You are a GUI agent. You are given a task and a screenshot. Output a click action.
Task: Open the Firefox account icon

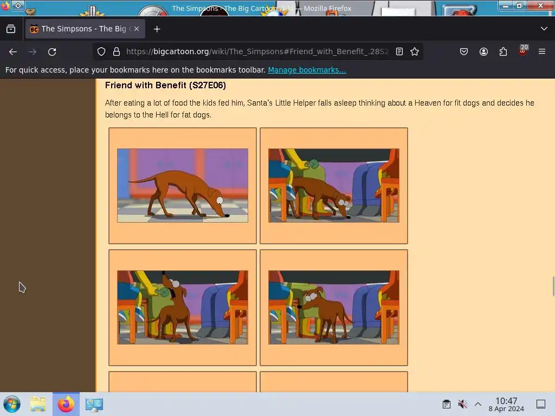point(483,51)
